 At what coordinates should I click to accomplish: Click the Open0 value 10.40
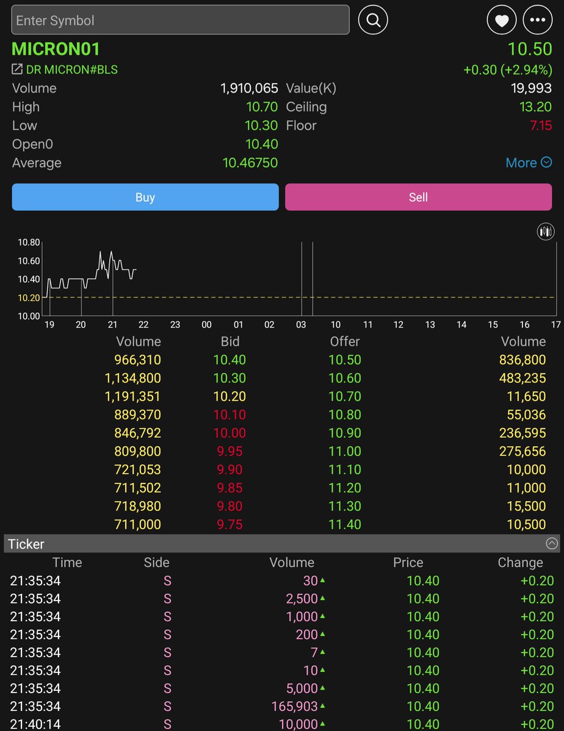(x=261, y=144)
